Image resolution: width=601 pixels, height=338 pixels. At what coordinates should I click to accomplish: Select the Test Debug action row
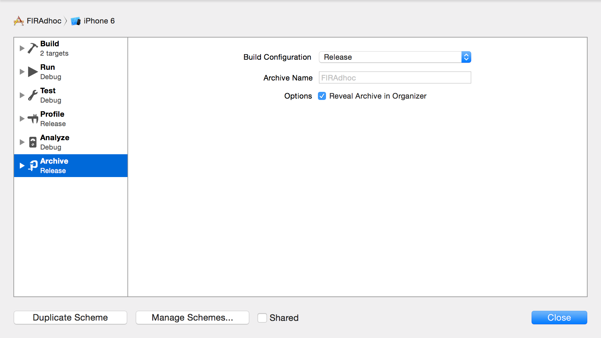tap(71, 96)
